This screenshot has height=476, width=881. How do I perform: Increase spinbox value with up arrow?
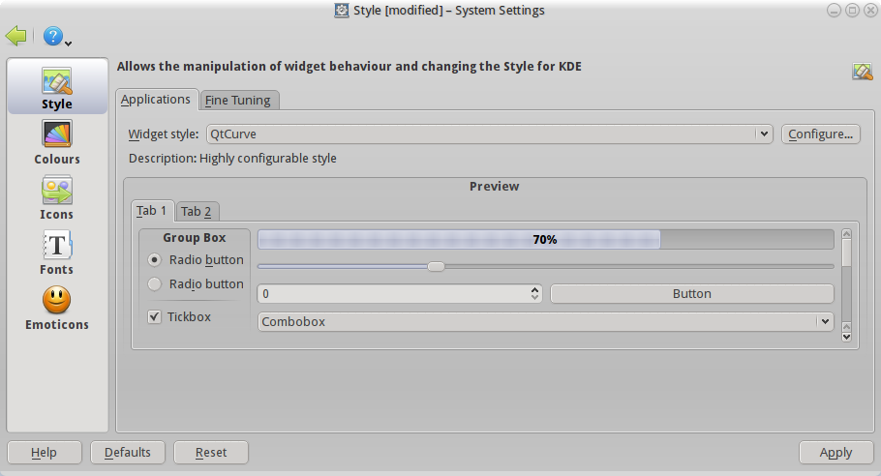[534, 289]
